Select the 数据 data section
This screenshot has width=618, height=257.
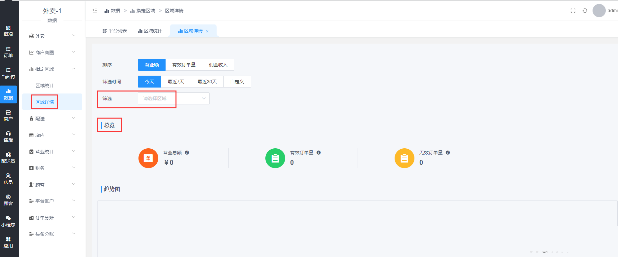point(8,94)
